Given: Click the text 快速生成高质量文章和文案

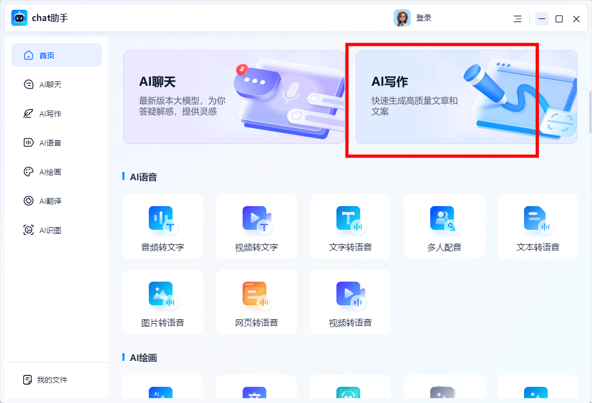Looking at the screenshot, I should [x=415, y=106].
